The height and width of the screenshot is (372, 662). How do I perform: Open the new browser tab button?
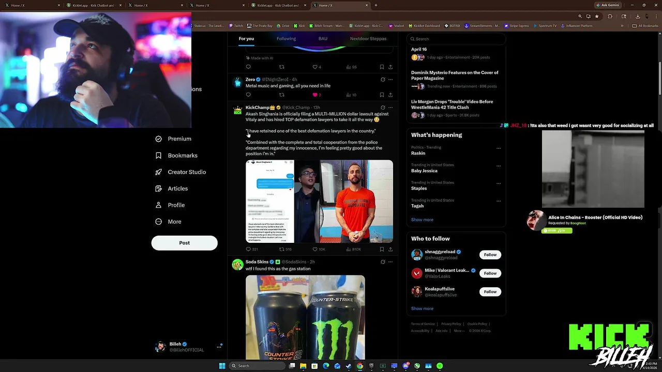pos(376,5)
